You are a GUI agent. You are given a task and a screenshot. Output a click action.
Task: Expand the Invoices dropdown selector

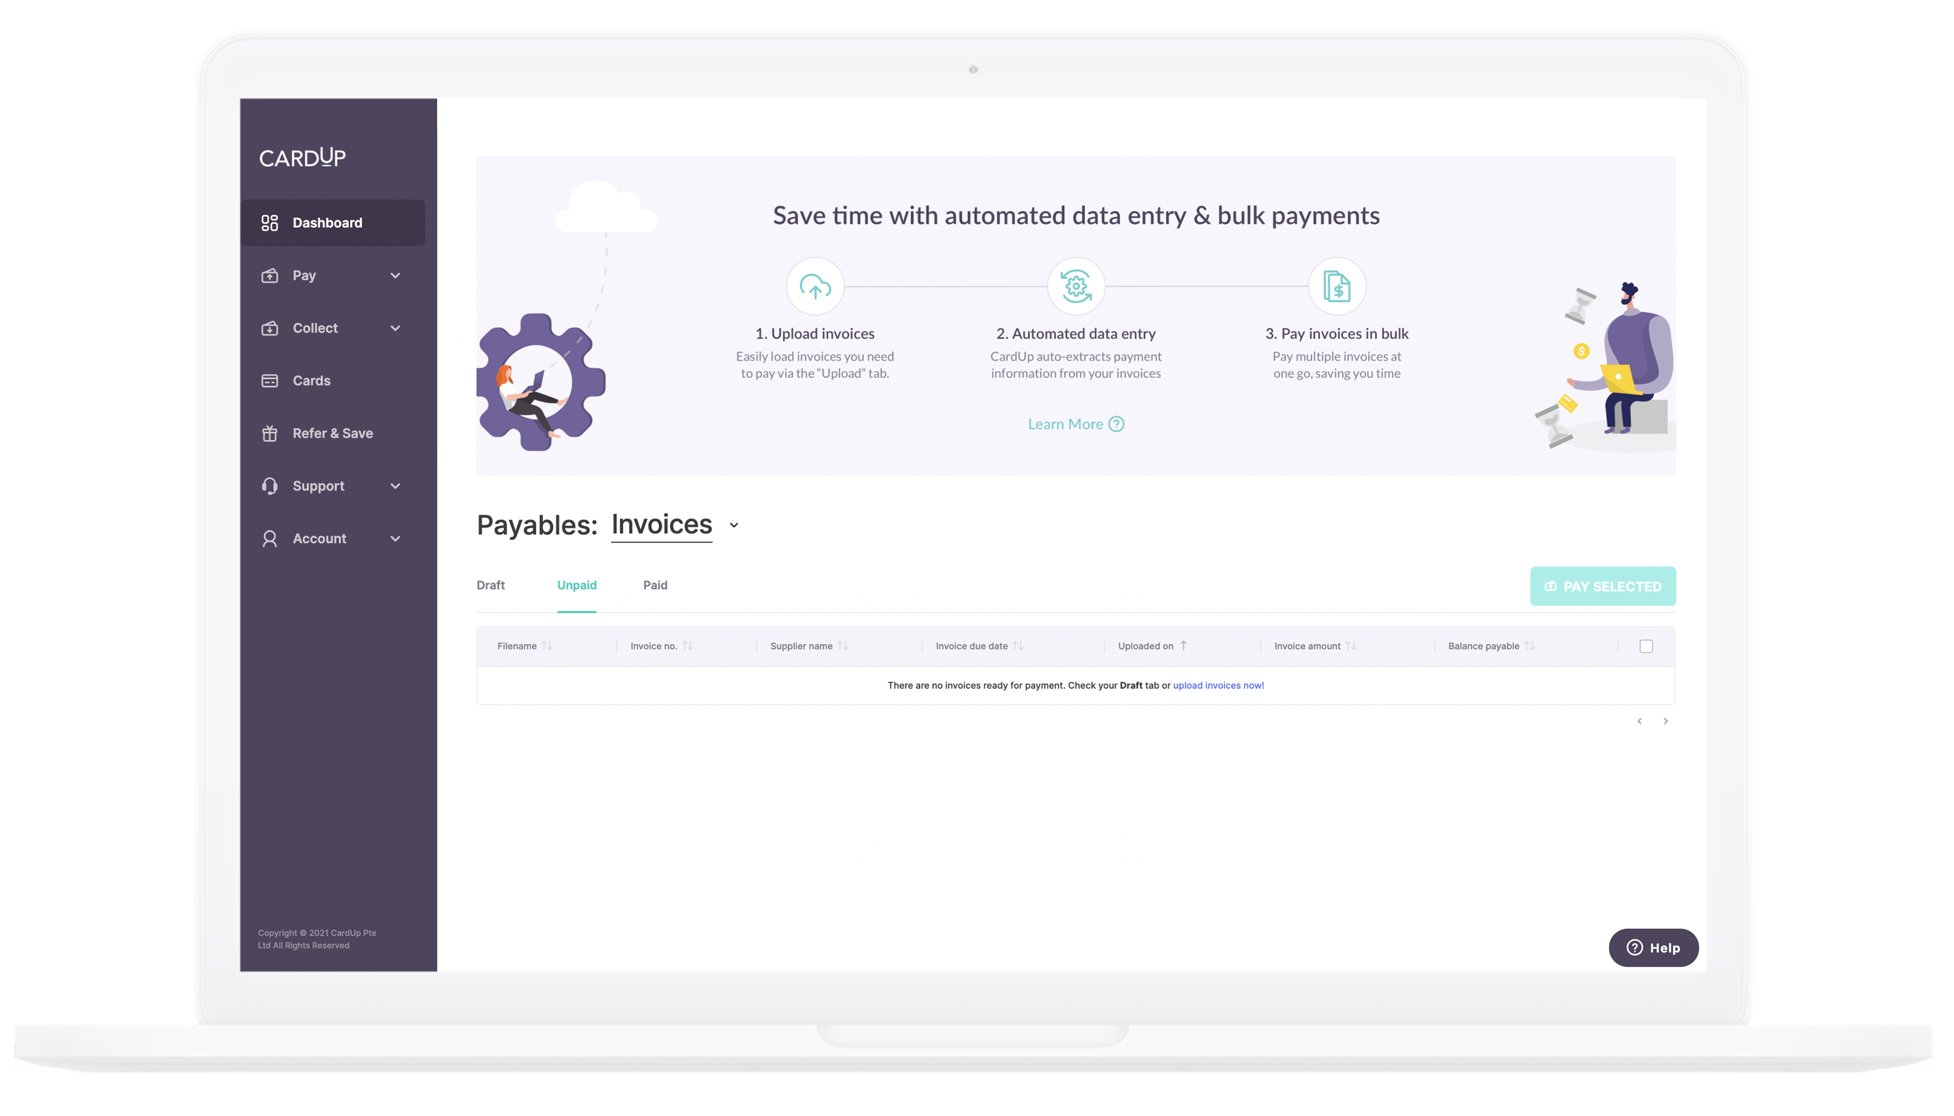[x=735, y=526]
